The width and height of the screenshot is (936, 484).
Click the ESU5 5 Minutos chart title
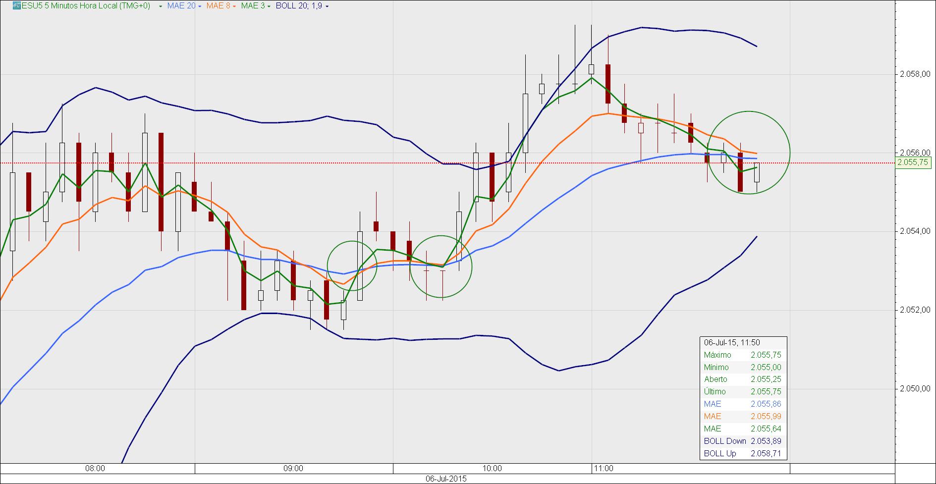(87, 6)
